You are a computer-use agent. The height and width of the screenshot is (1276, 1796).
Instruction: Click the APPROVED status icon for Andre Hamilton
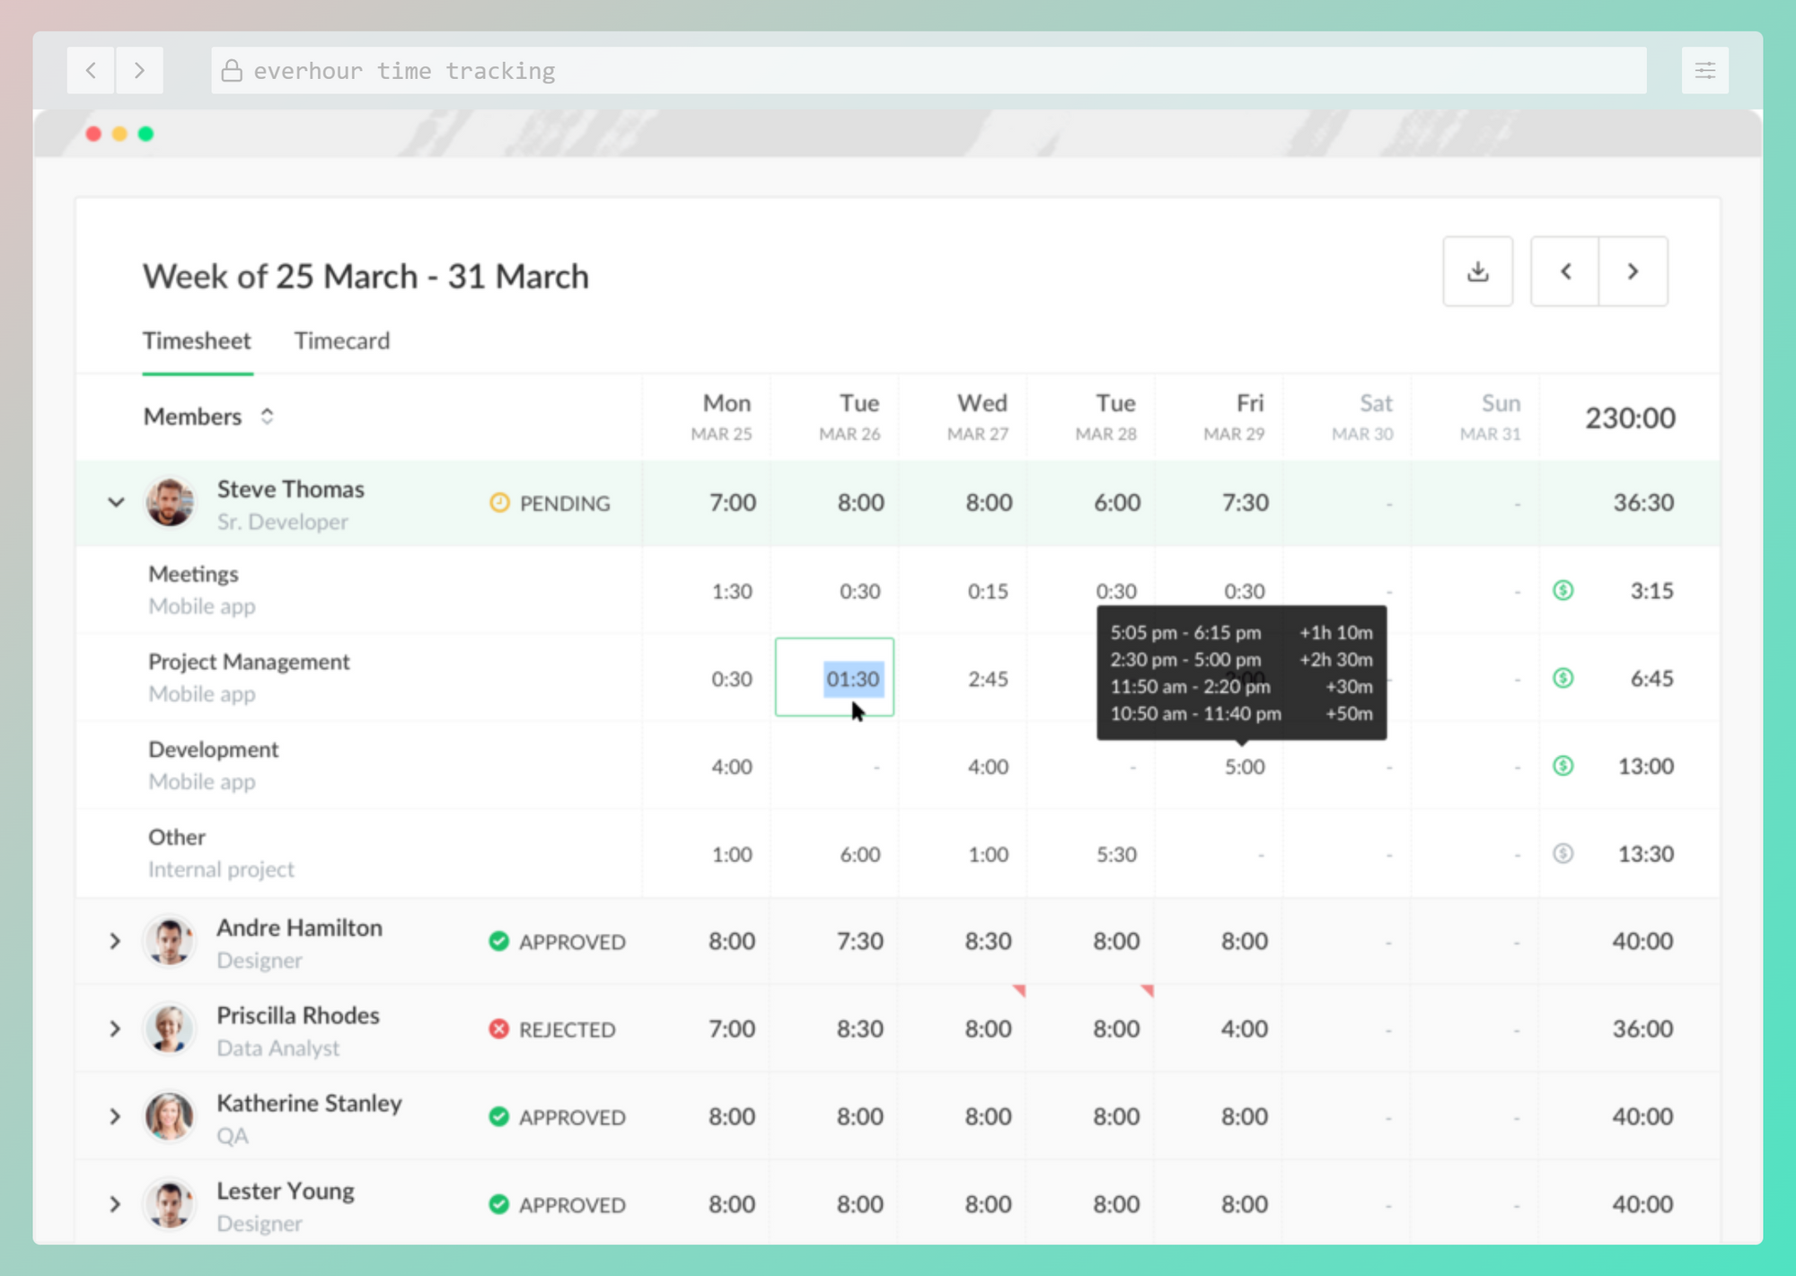[497, 940]
